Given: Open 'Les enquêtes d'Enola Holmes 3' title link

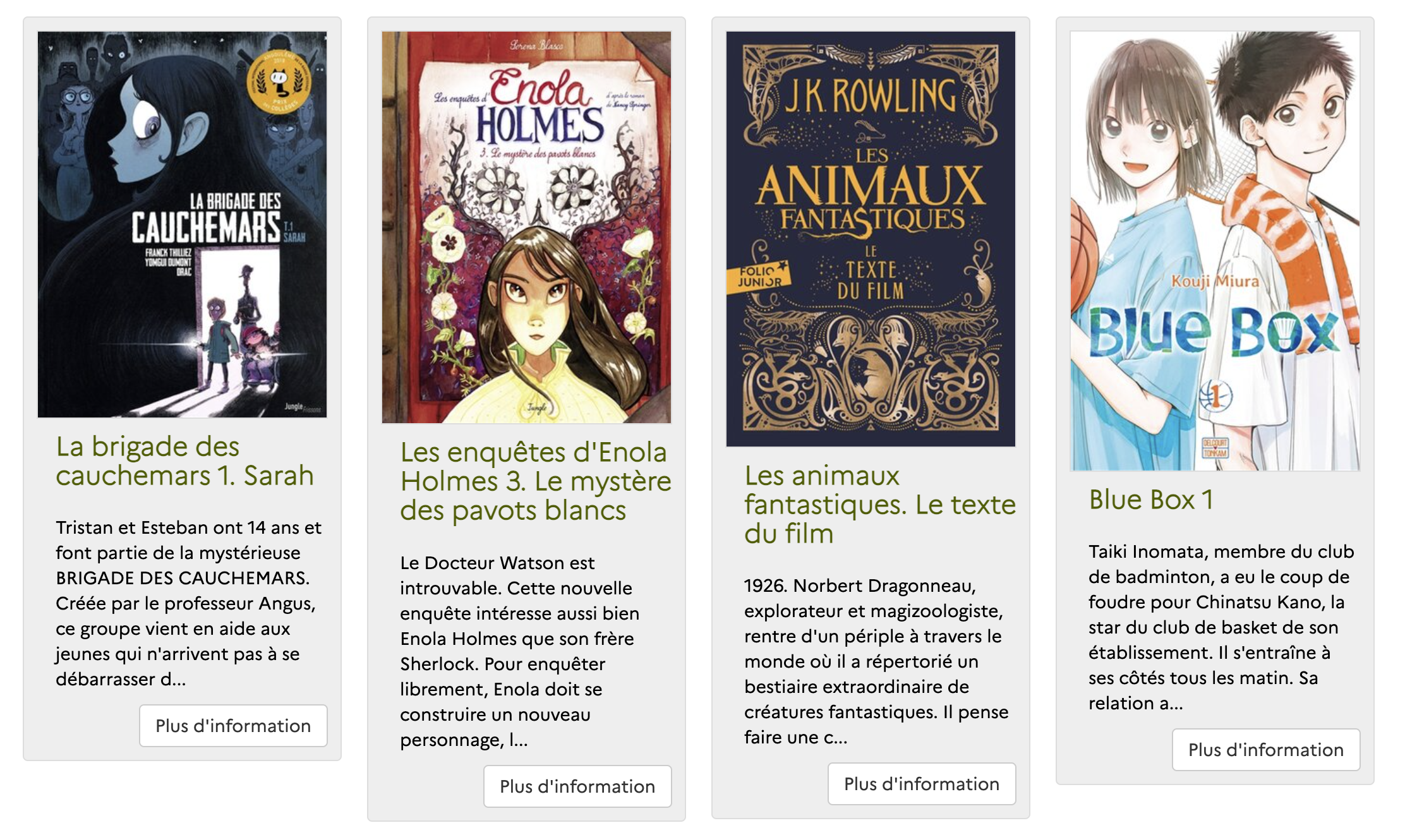Looking at the screenshot, I should coord(536,481).
